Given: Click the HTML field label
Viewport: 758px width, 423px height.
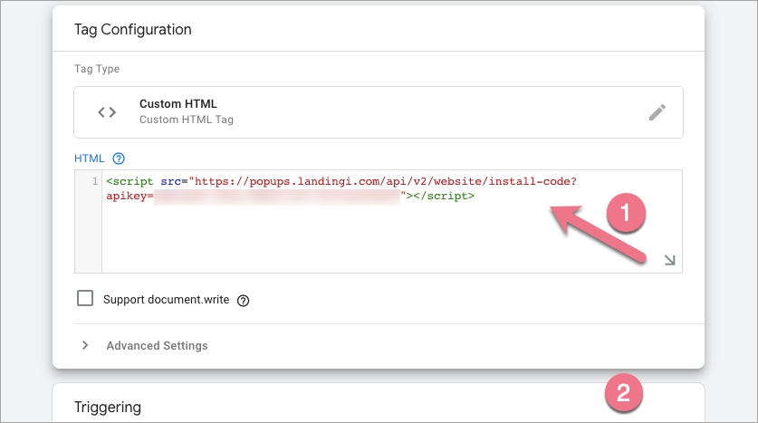Looking at the screenshot, I should (x=90, y=158).
